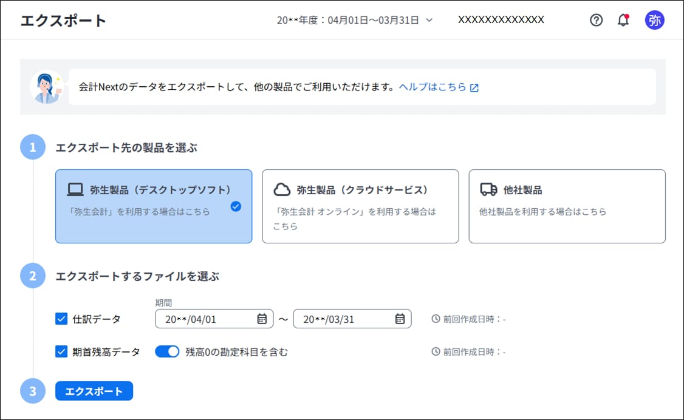The height and width of the screenshot is (420, 684).
Task: Click the external link icon beside ヘルプはこちら
Action: tap(474, 87)
